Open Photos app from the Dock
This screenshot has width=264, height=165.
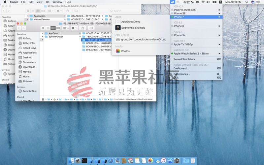point(150,160)
